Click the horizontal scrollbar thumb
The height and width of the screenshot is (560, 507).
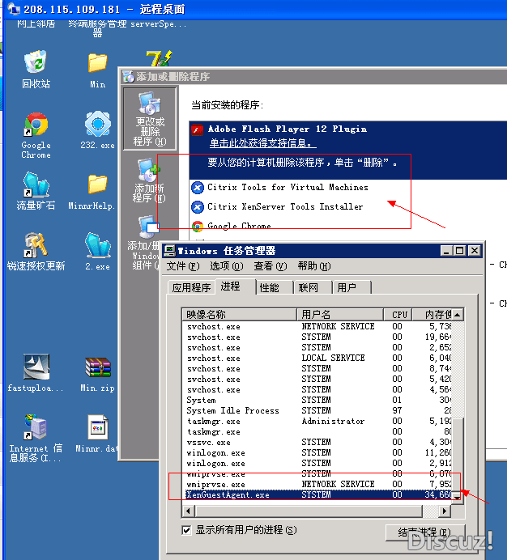(x=309, y=511)
